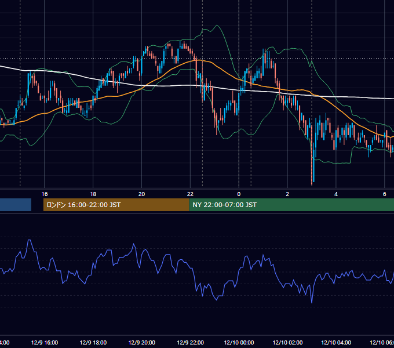
Task: Click the 12/9 20:00 date label
Action: pyautogui.click(x=142, y=342)
